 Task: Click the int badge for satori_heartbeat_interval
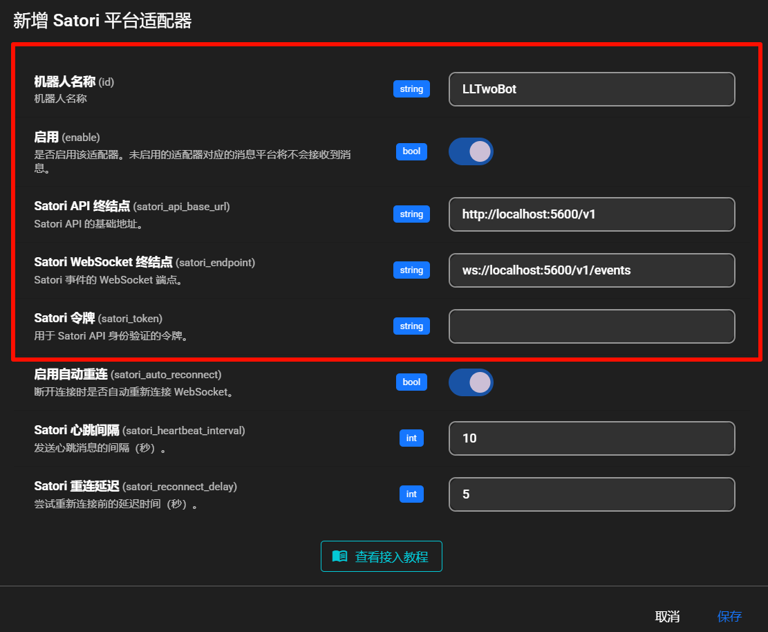coord(411,438)
